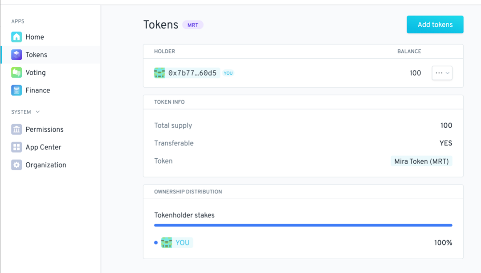Click the Add tokens button
The width and height of the screenshot is (481, 273).
(435, 24)
